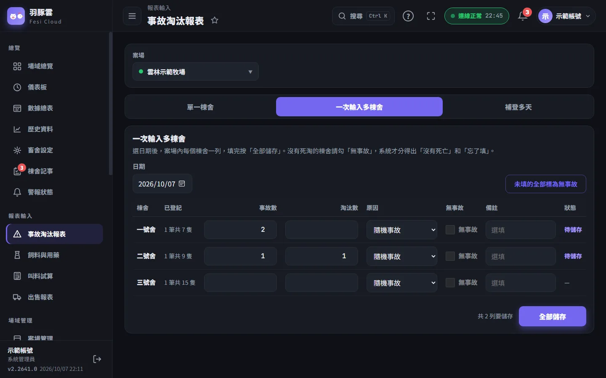
Task: Toggle the hamburger sidebar menu button
Action: pos(132,16)
